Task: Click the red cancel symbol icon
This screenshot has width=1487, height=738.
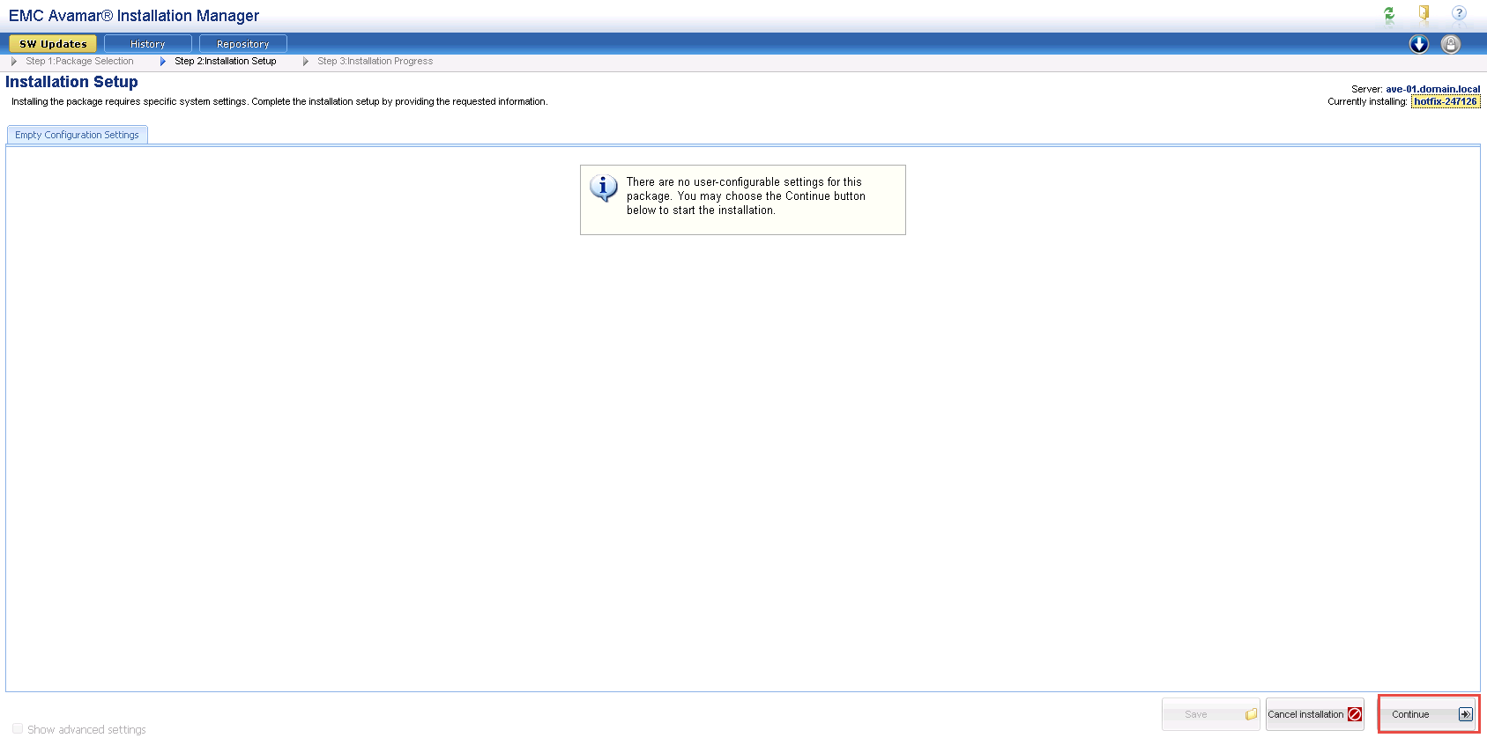Action: point(1355,714)
